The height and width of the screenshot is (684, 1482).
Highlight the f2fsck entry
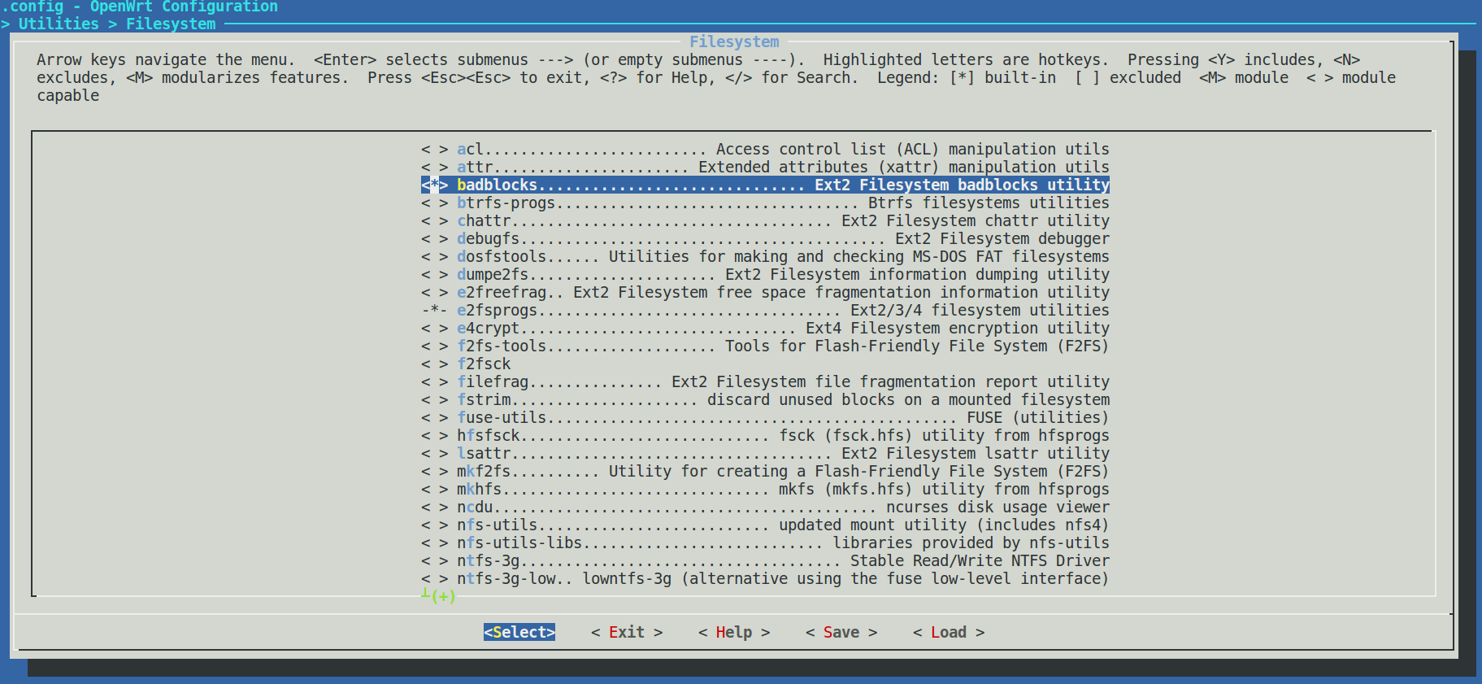(467, 364)
